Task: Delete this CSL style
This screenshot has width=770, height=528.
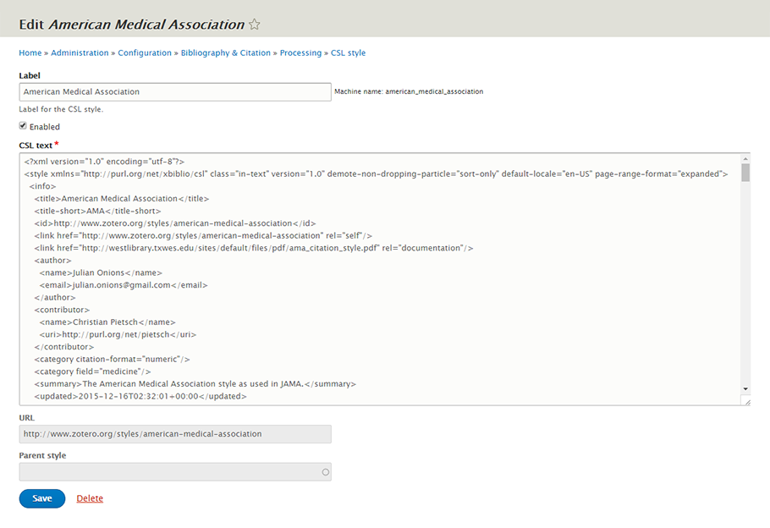Action: click(x=90, y=498)
